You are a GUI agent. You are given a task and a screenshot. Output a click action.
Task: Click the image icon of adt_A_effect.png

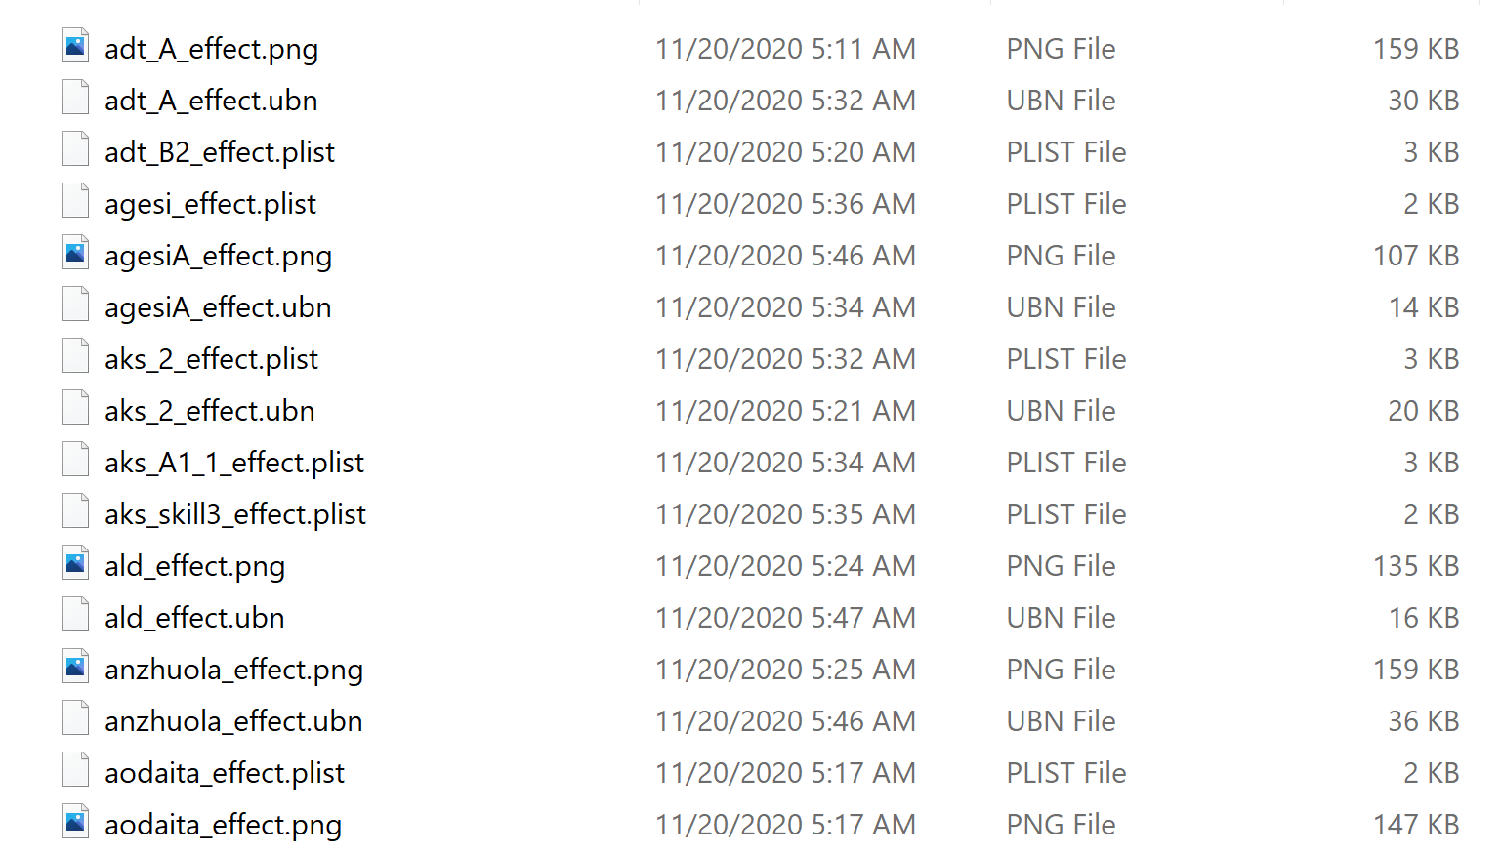click(75, 46)
